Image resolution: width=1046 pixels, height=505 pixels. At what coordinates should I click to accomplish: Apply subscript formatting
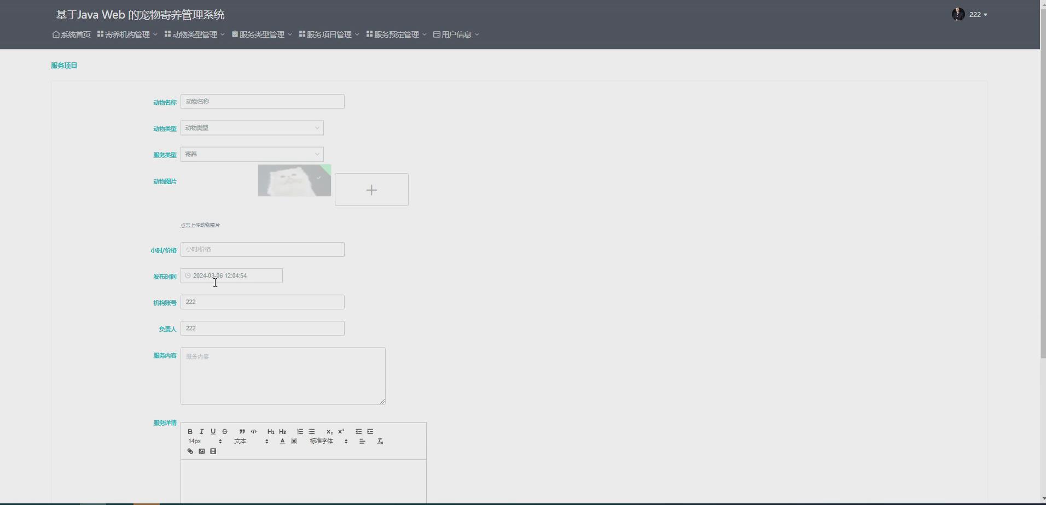[329, 431]
